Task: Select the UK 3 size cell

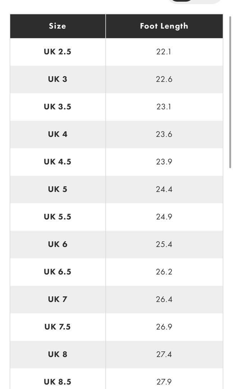Action: 58,79
